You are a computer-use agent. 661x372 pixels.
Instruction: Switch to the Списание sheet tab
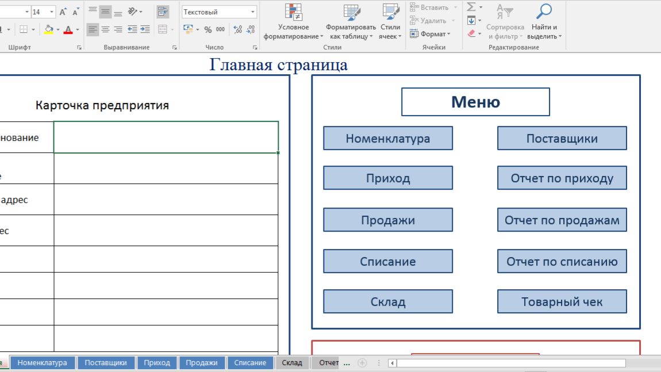point(250,363)
